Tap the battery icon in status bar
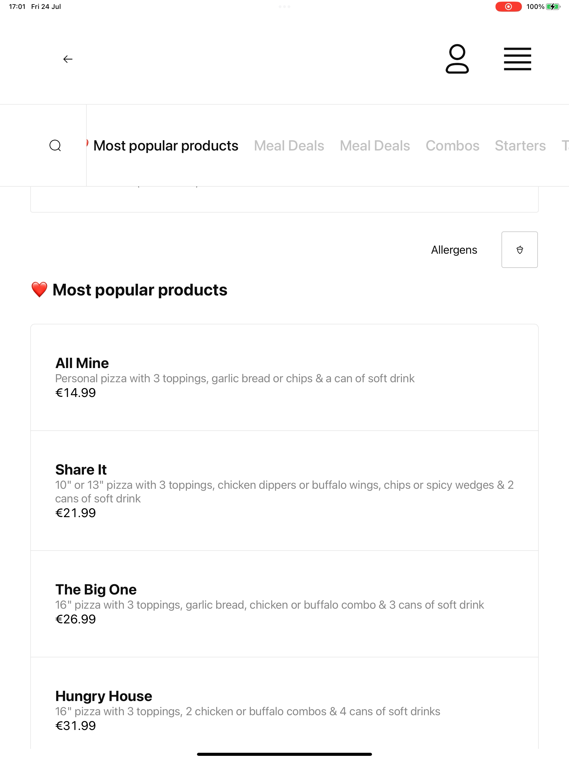Image resolution: width=569 pixels, height=760 pixels. 553,6
